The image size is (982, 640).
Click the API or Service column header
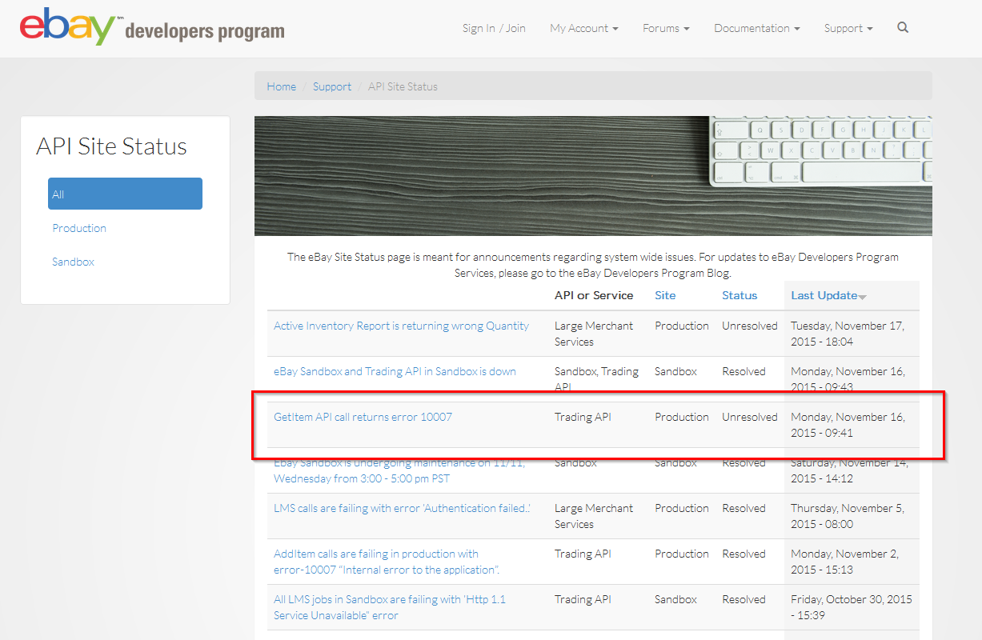pos(594,295)
